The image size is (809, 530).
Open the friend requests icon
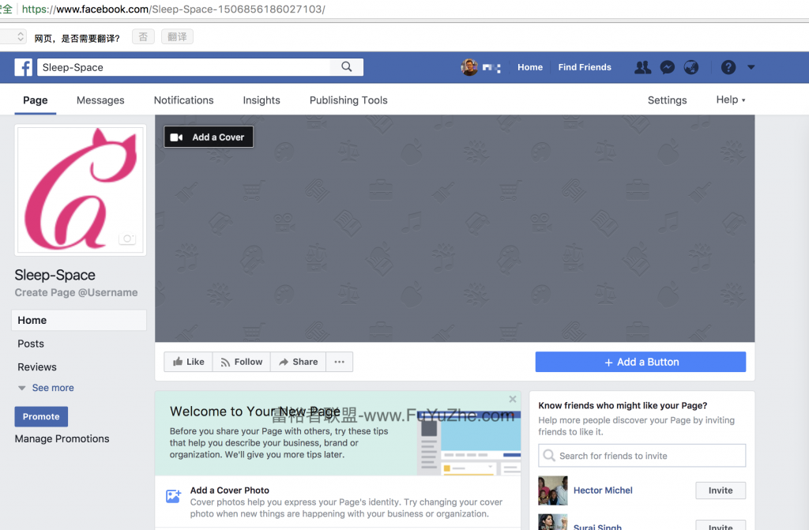point(642,67)
